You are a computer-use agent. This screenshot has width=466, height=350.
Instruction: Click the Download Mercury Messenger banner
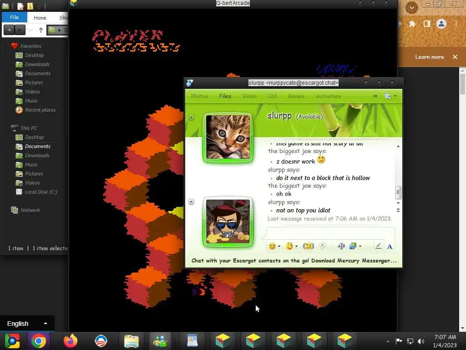click(294, 261)
